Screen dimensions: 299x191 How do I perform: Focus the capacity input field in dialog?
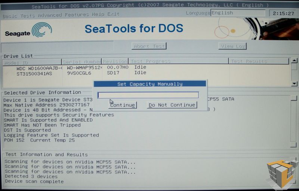click(148, 95)
